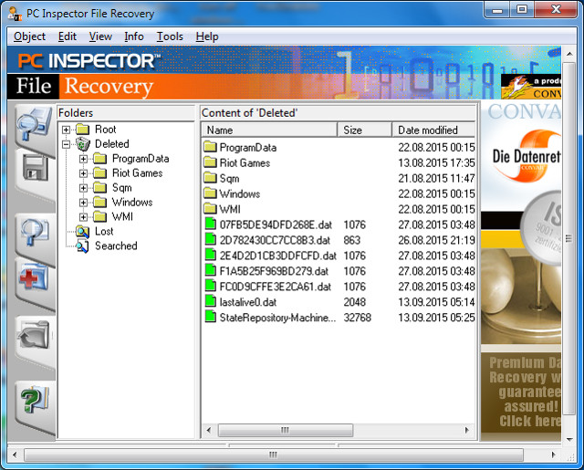Select the Deleted recycle bin tree node
Viewport: 584px width, 470px height.
(111, 144)
